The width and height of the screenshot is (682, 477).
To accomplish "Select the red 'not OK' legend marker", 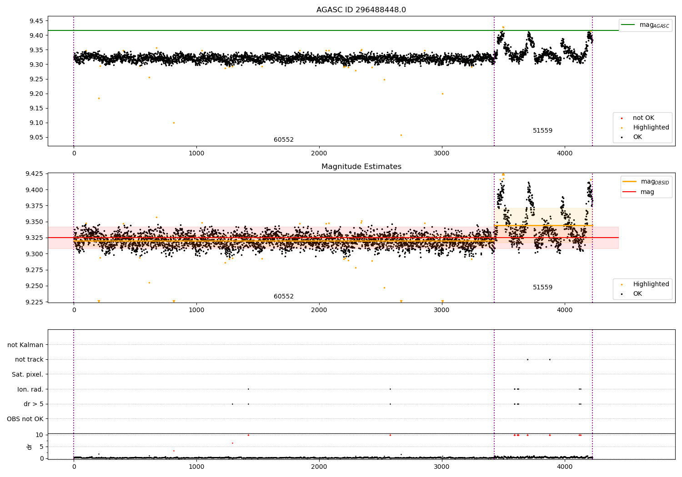I will 622,118.
